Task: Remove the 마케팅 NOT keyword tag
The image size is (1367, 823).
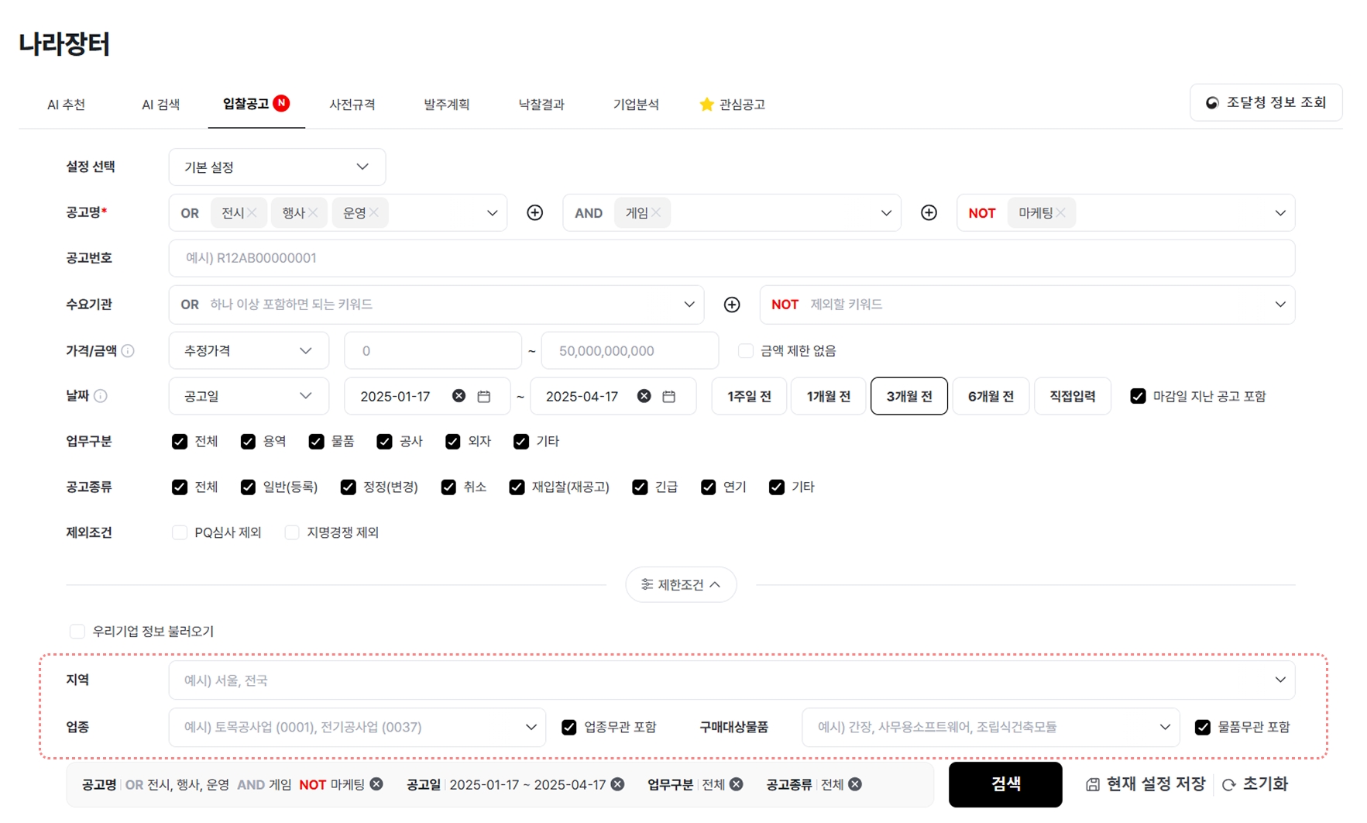Action: [x=1060, y=213]
